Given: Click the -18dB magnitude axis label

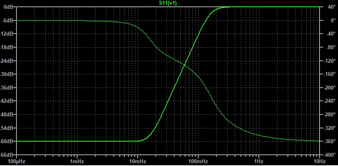Looking at the screenshot, I should pos(7,47).
